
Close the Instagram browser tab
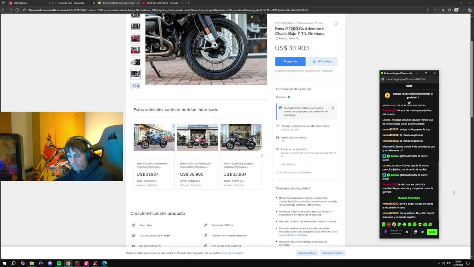click(50, 3)
